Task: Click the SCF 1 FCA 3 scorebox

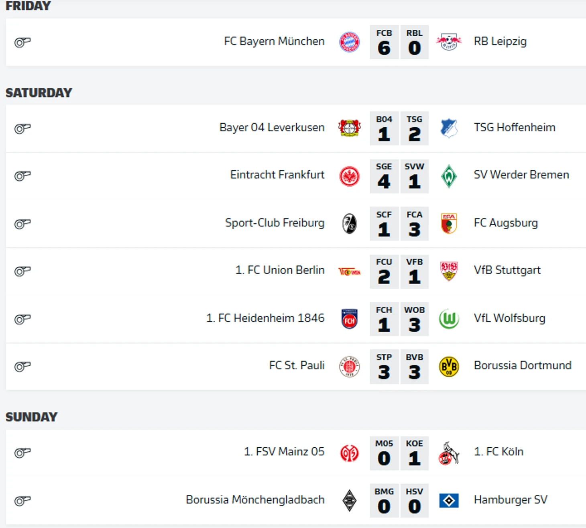Action: [399, 224]
